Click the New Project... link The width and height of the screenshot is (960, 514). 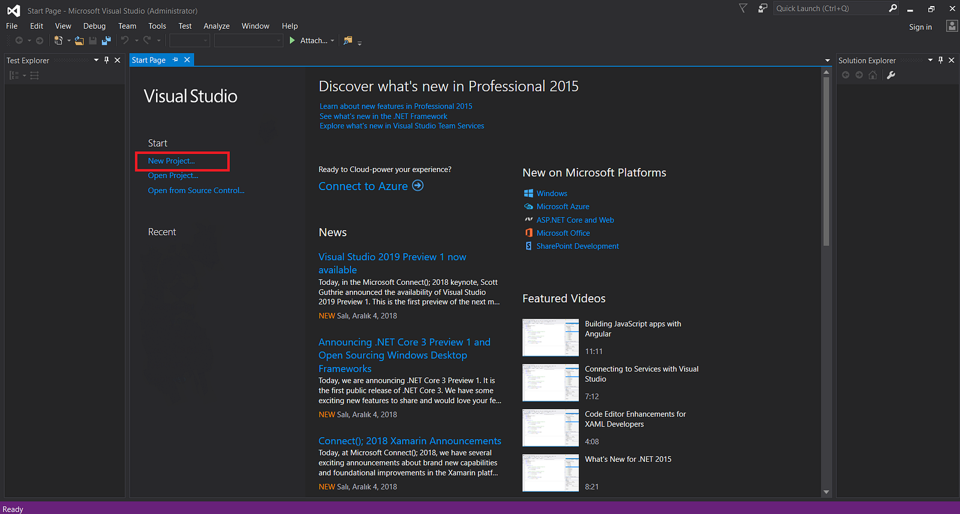click(x=172, y=161)
